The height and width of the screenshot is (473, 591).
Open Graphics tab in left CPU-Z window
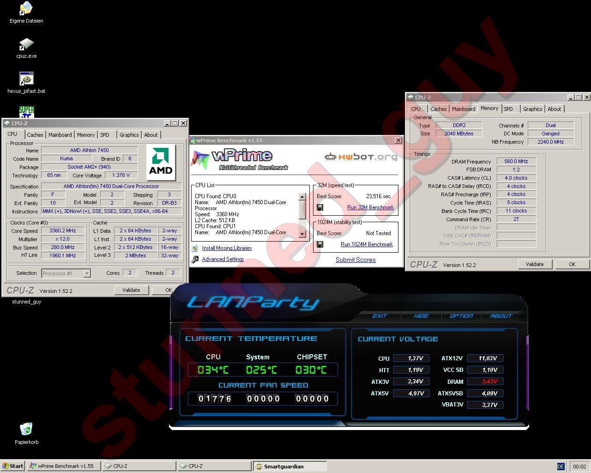129,135
